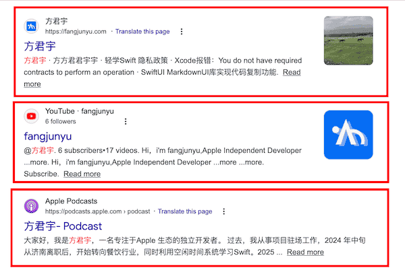Expand Read more on fangjunyu.com snippet

[x=292, y=73]
